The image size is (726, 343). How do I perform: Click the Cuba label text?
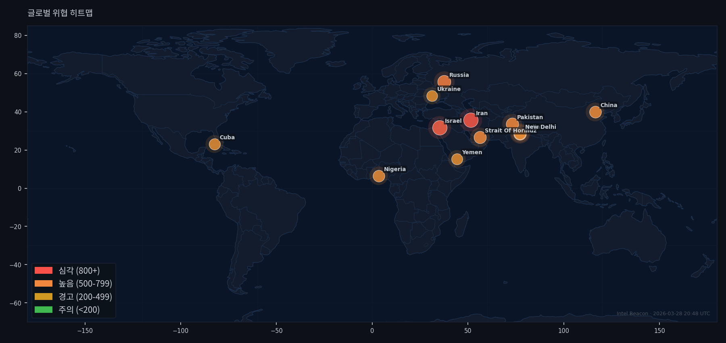[227, 137]
